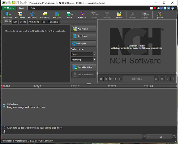
Task: Zoom out the timeline magnifier icon
Action: click(144, 136)
